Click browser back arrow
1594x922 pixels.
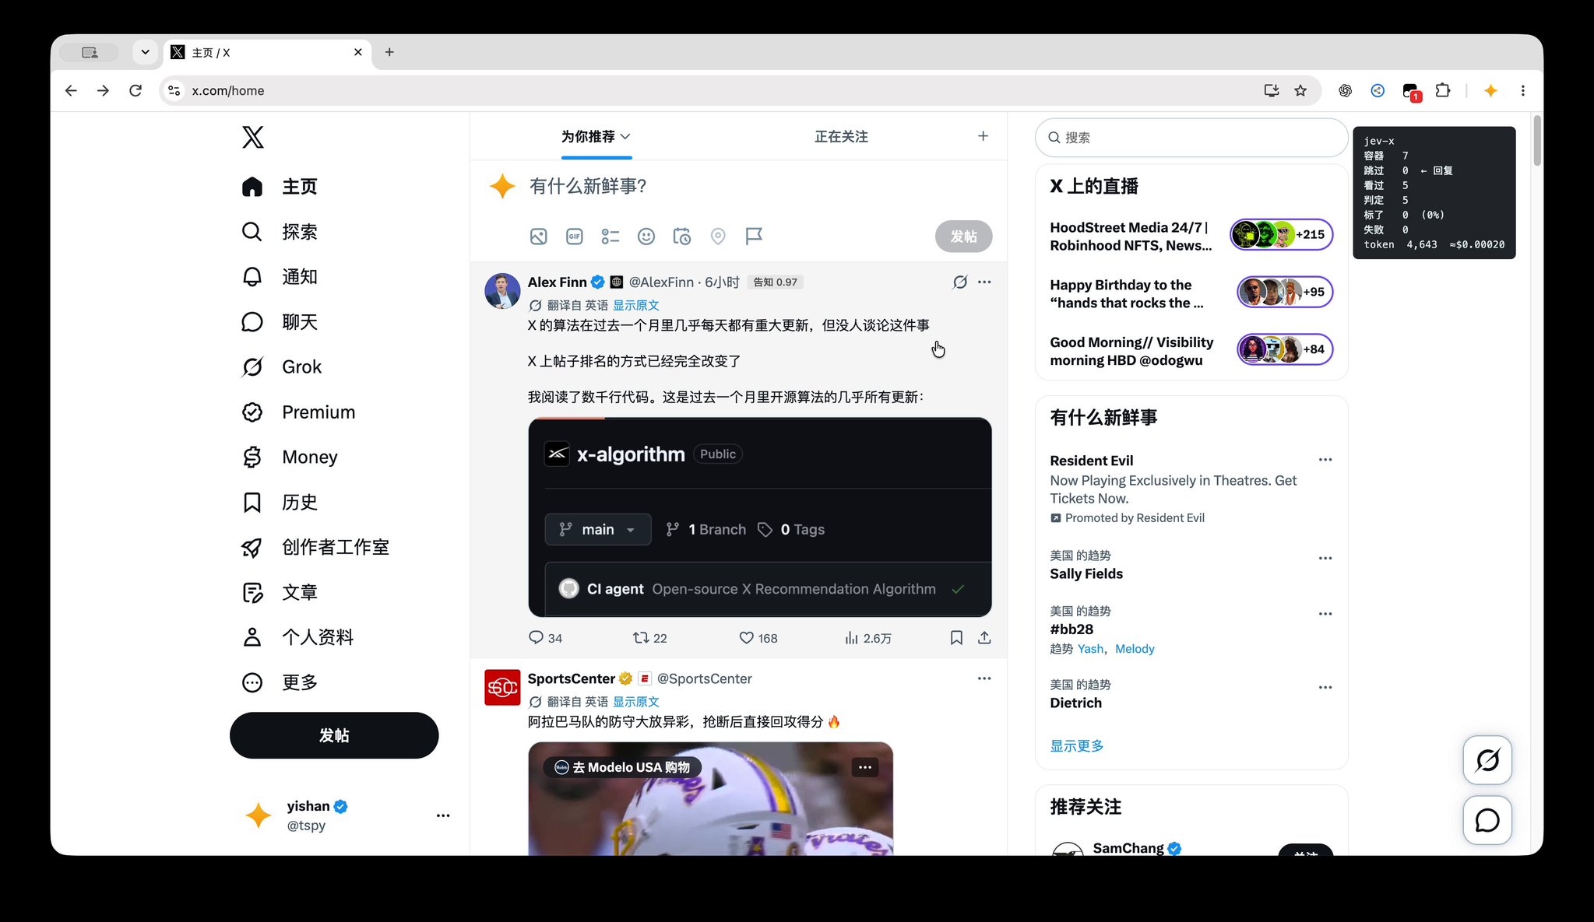tap(71, 90)
